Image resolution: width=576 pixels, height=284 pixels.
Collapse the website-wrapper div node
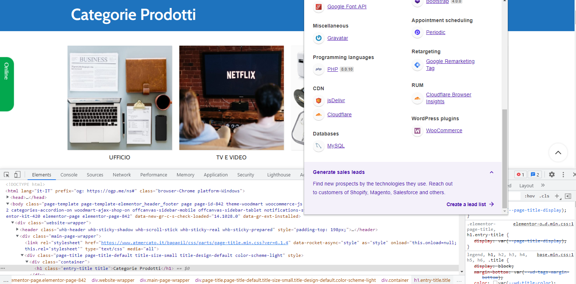[12, 223]
